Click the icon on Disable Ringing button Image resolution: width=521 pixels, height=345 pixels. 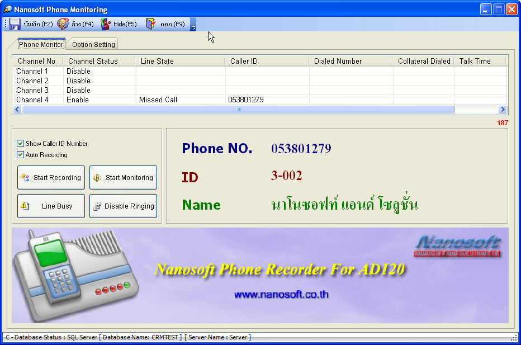pyautogui.click(x=97, y=206)
